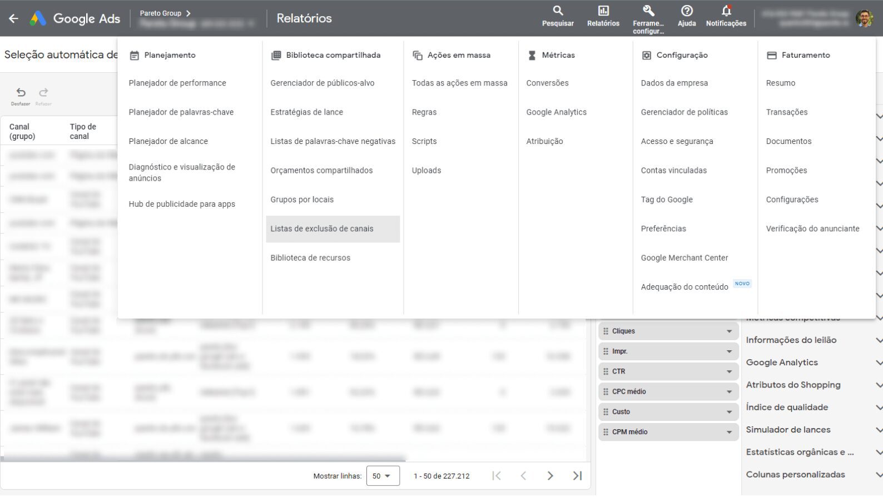Expand the Cliques column dropdown

click(x=728, y=331)
